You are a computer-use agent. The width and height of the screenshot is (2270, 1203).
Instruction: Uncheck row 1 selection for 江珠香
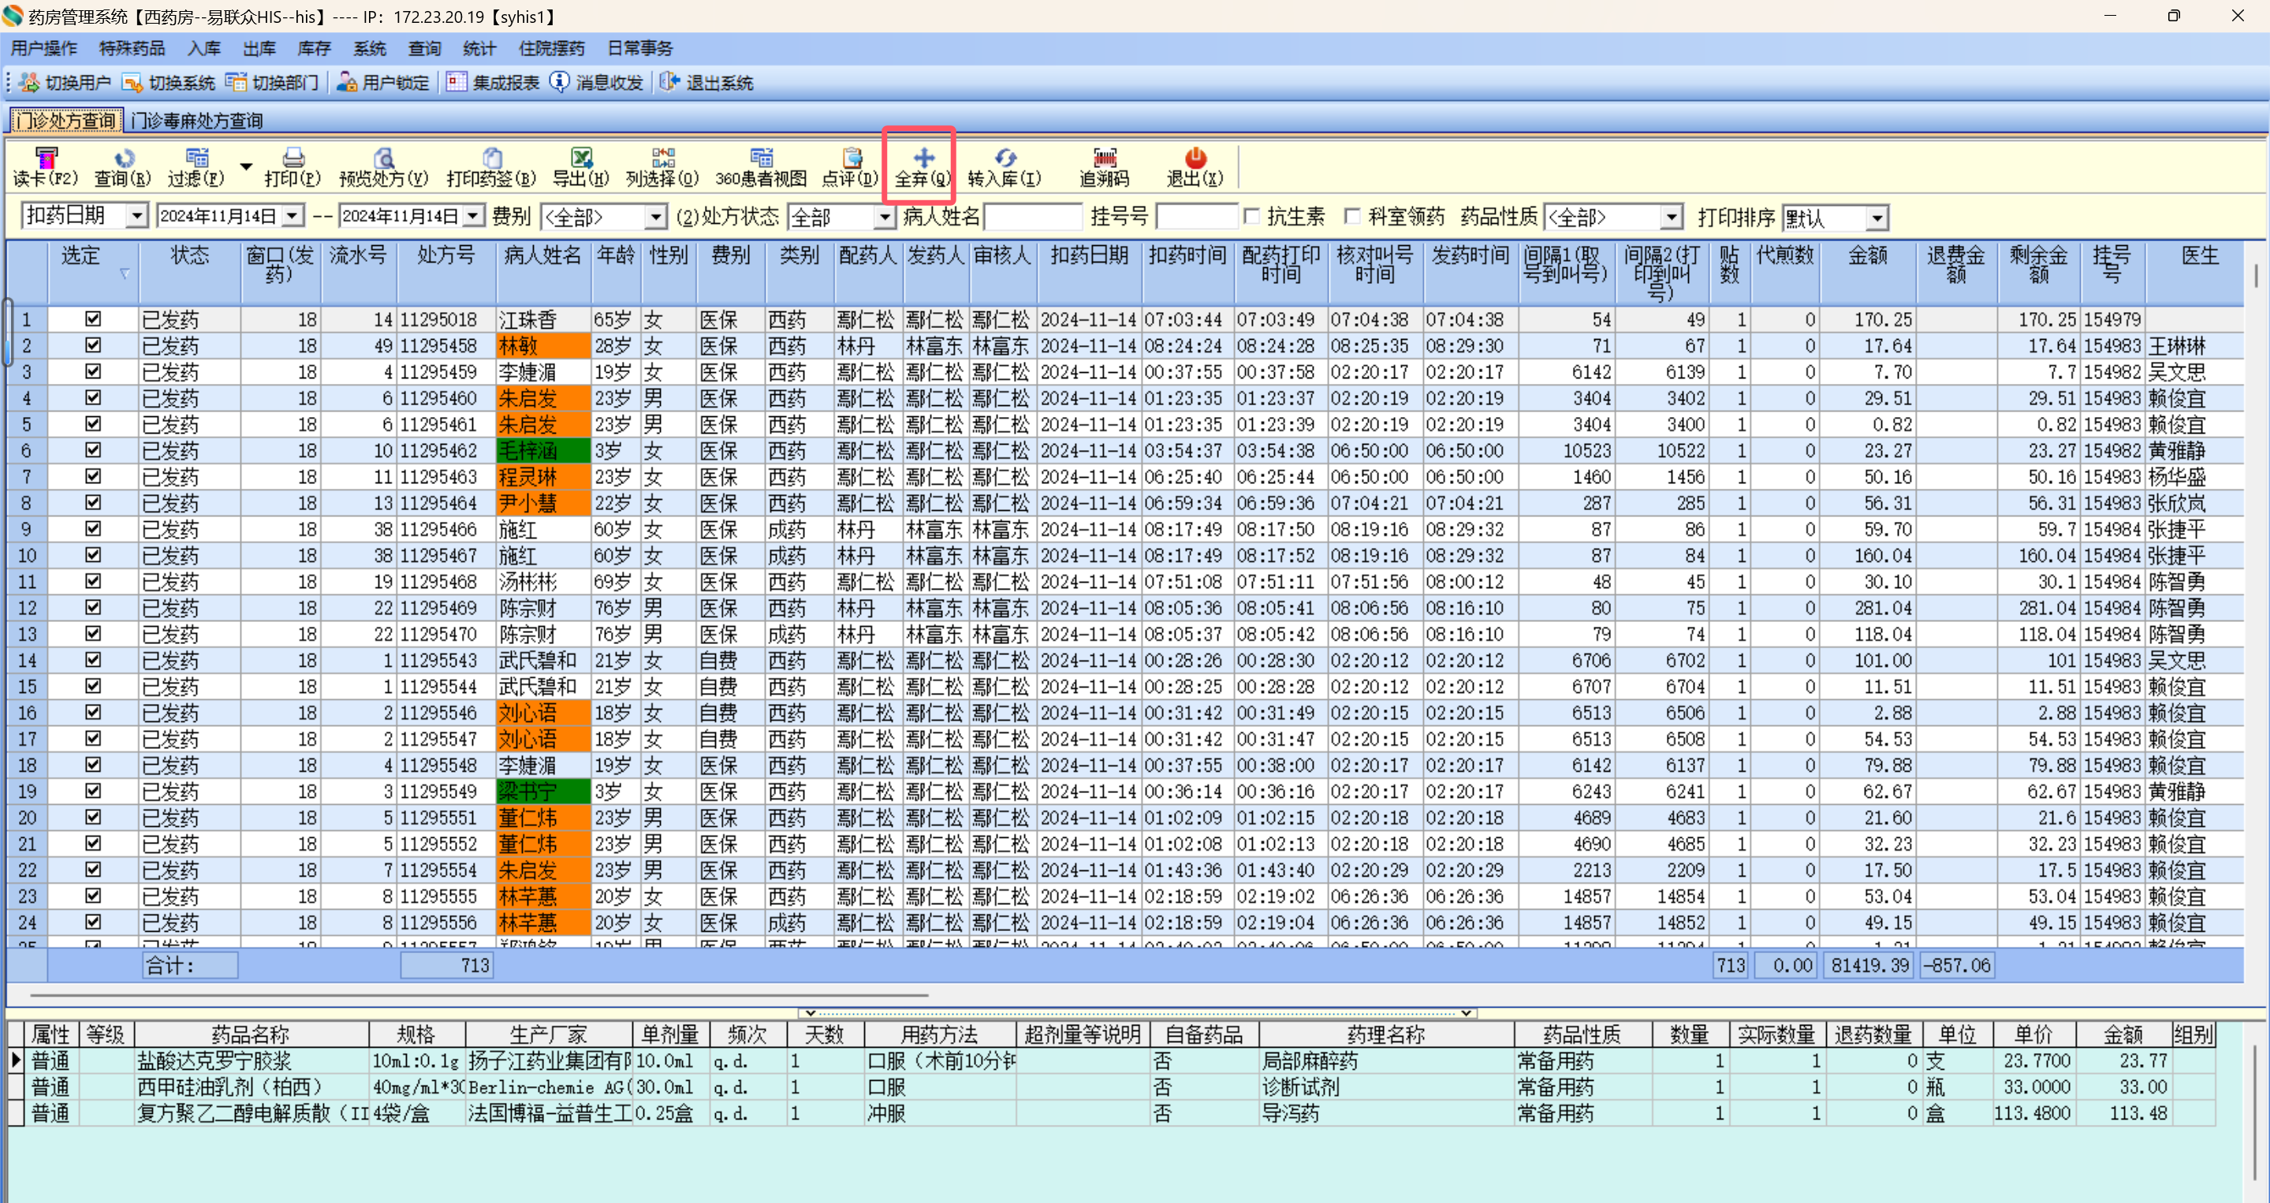(92, 319)
